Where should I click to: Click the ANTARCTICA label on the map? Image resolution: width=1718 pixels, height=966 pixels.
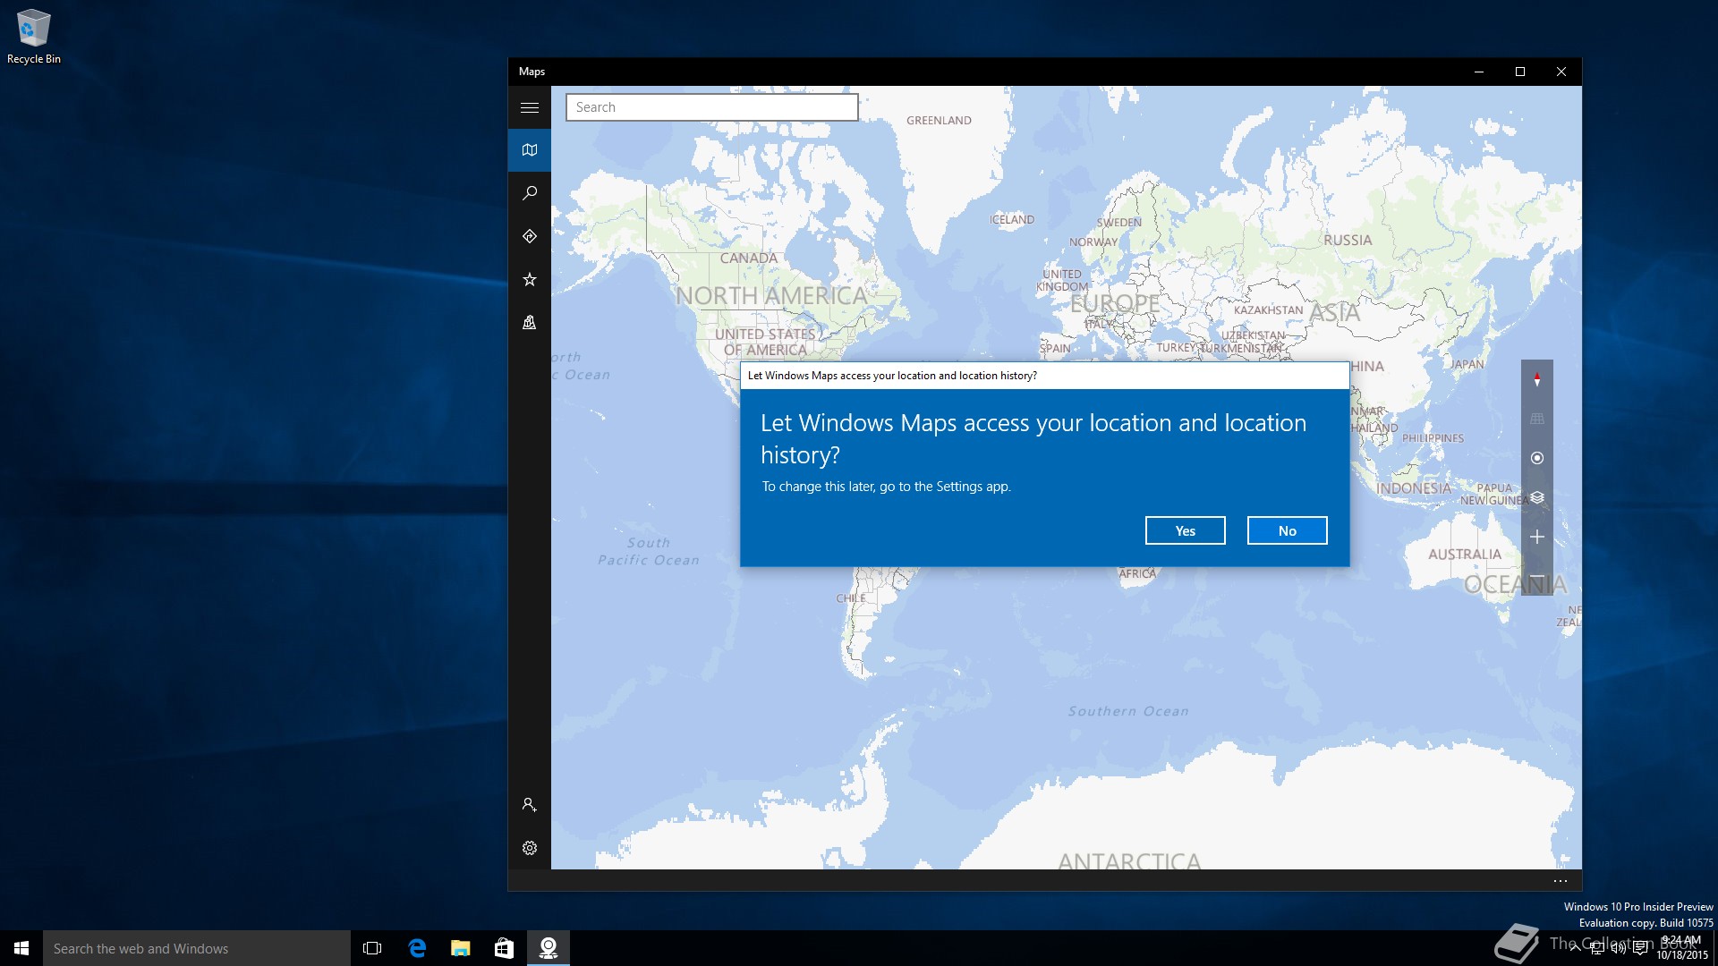[x=1129, y=860]
